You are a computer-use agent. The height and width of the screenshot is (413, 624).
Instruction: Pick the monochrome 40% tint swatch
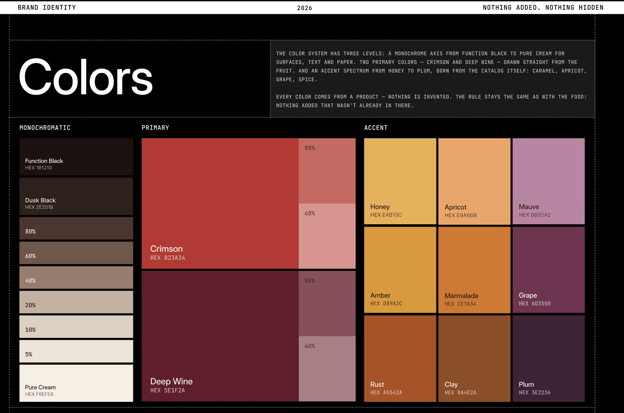coord(76,278)
